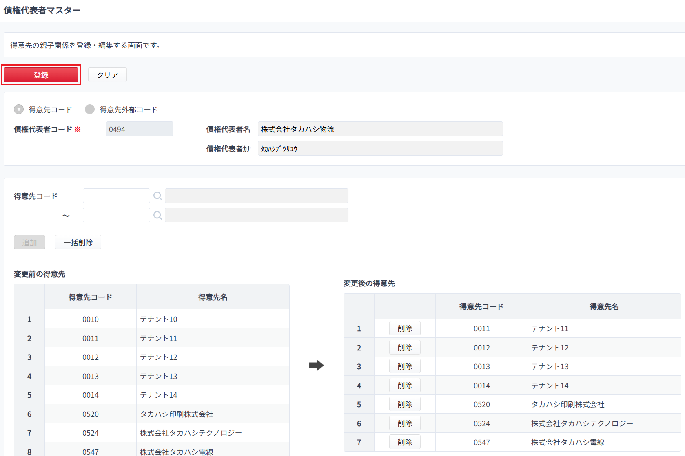This screenshot has width=685, height=456.
Task: Select 株式会社タカハシ電線 in 変更前 table
Action: tap(213, 449)
